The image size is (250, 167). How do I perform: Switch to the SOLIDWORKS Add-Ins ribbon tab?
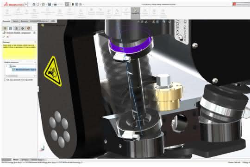39,21
